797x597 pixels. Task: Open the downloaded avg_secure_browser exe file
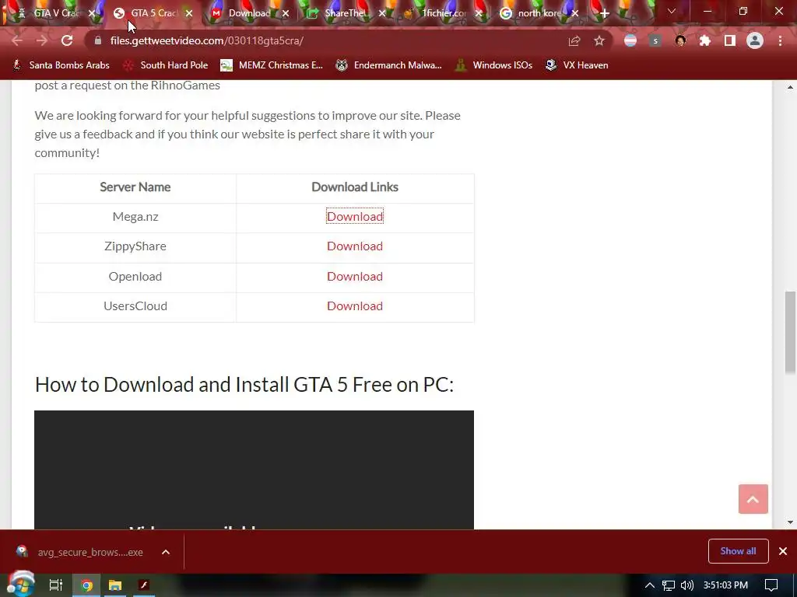click(80, 552)
